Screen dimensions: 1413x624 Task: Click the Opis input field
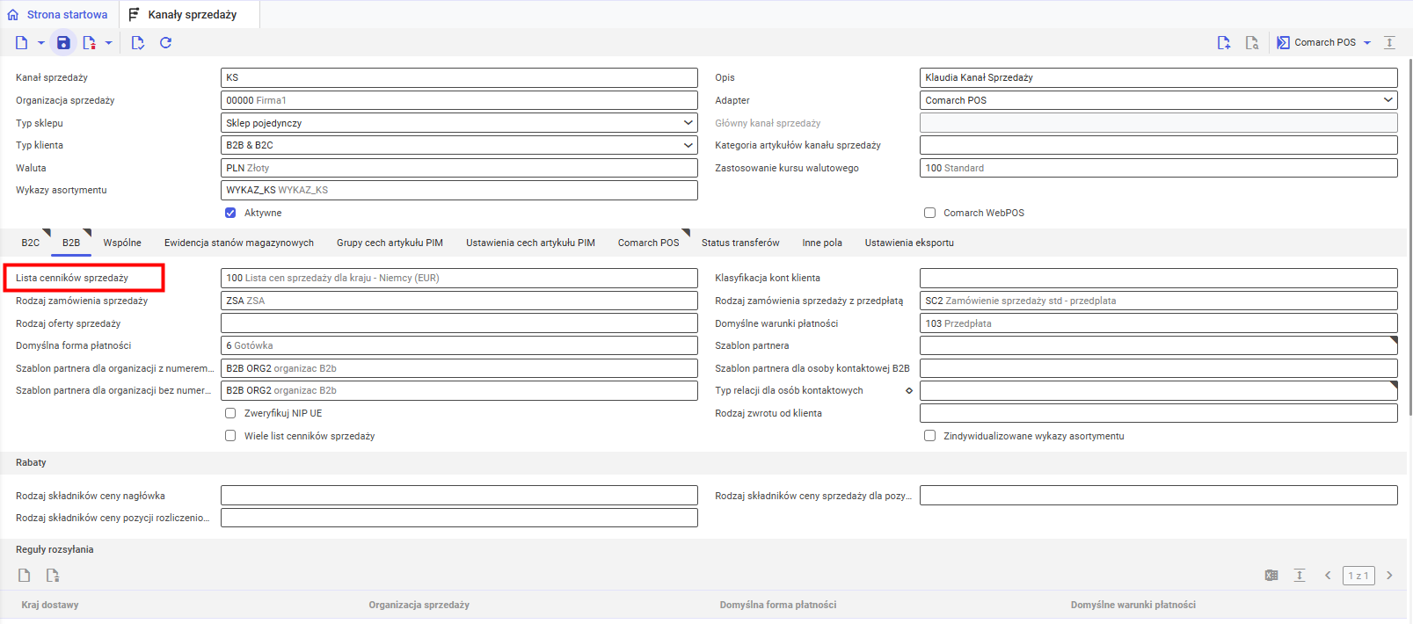1158,77
